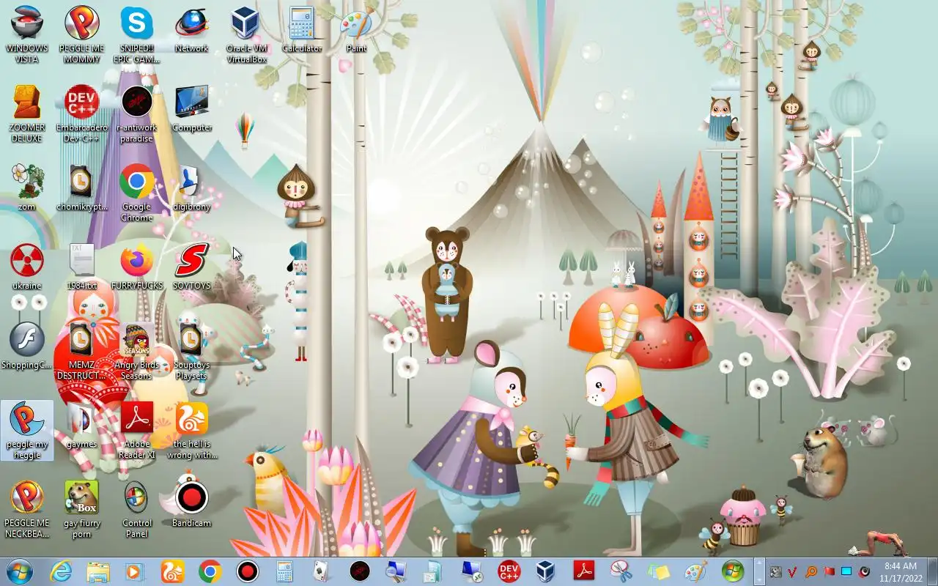This screenshot has width=938, height=586.
Task: Open Calculator from the taskbar
Action: coord(284,571)
